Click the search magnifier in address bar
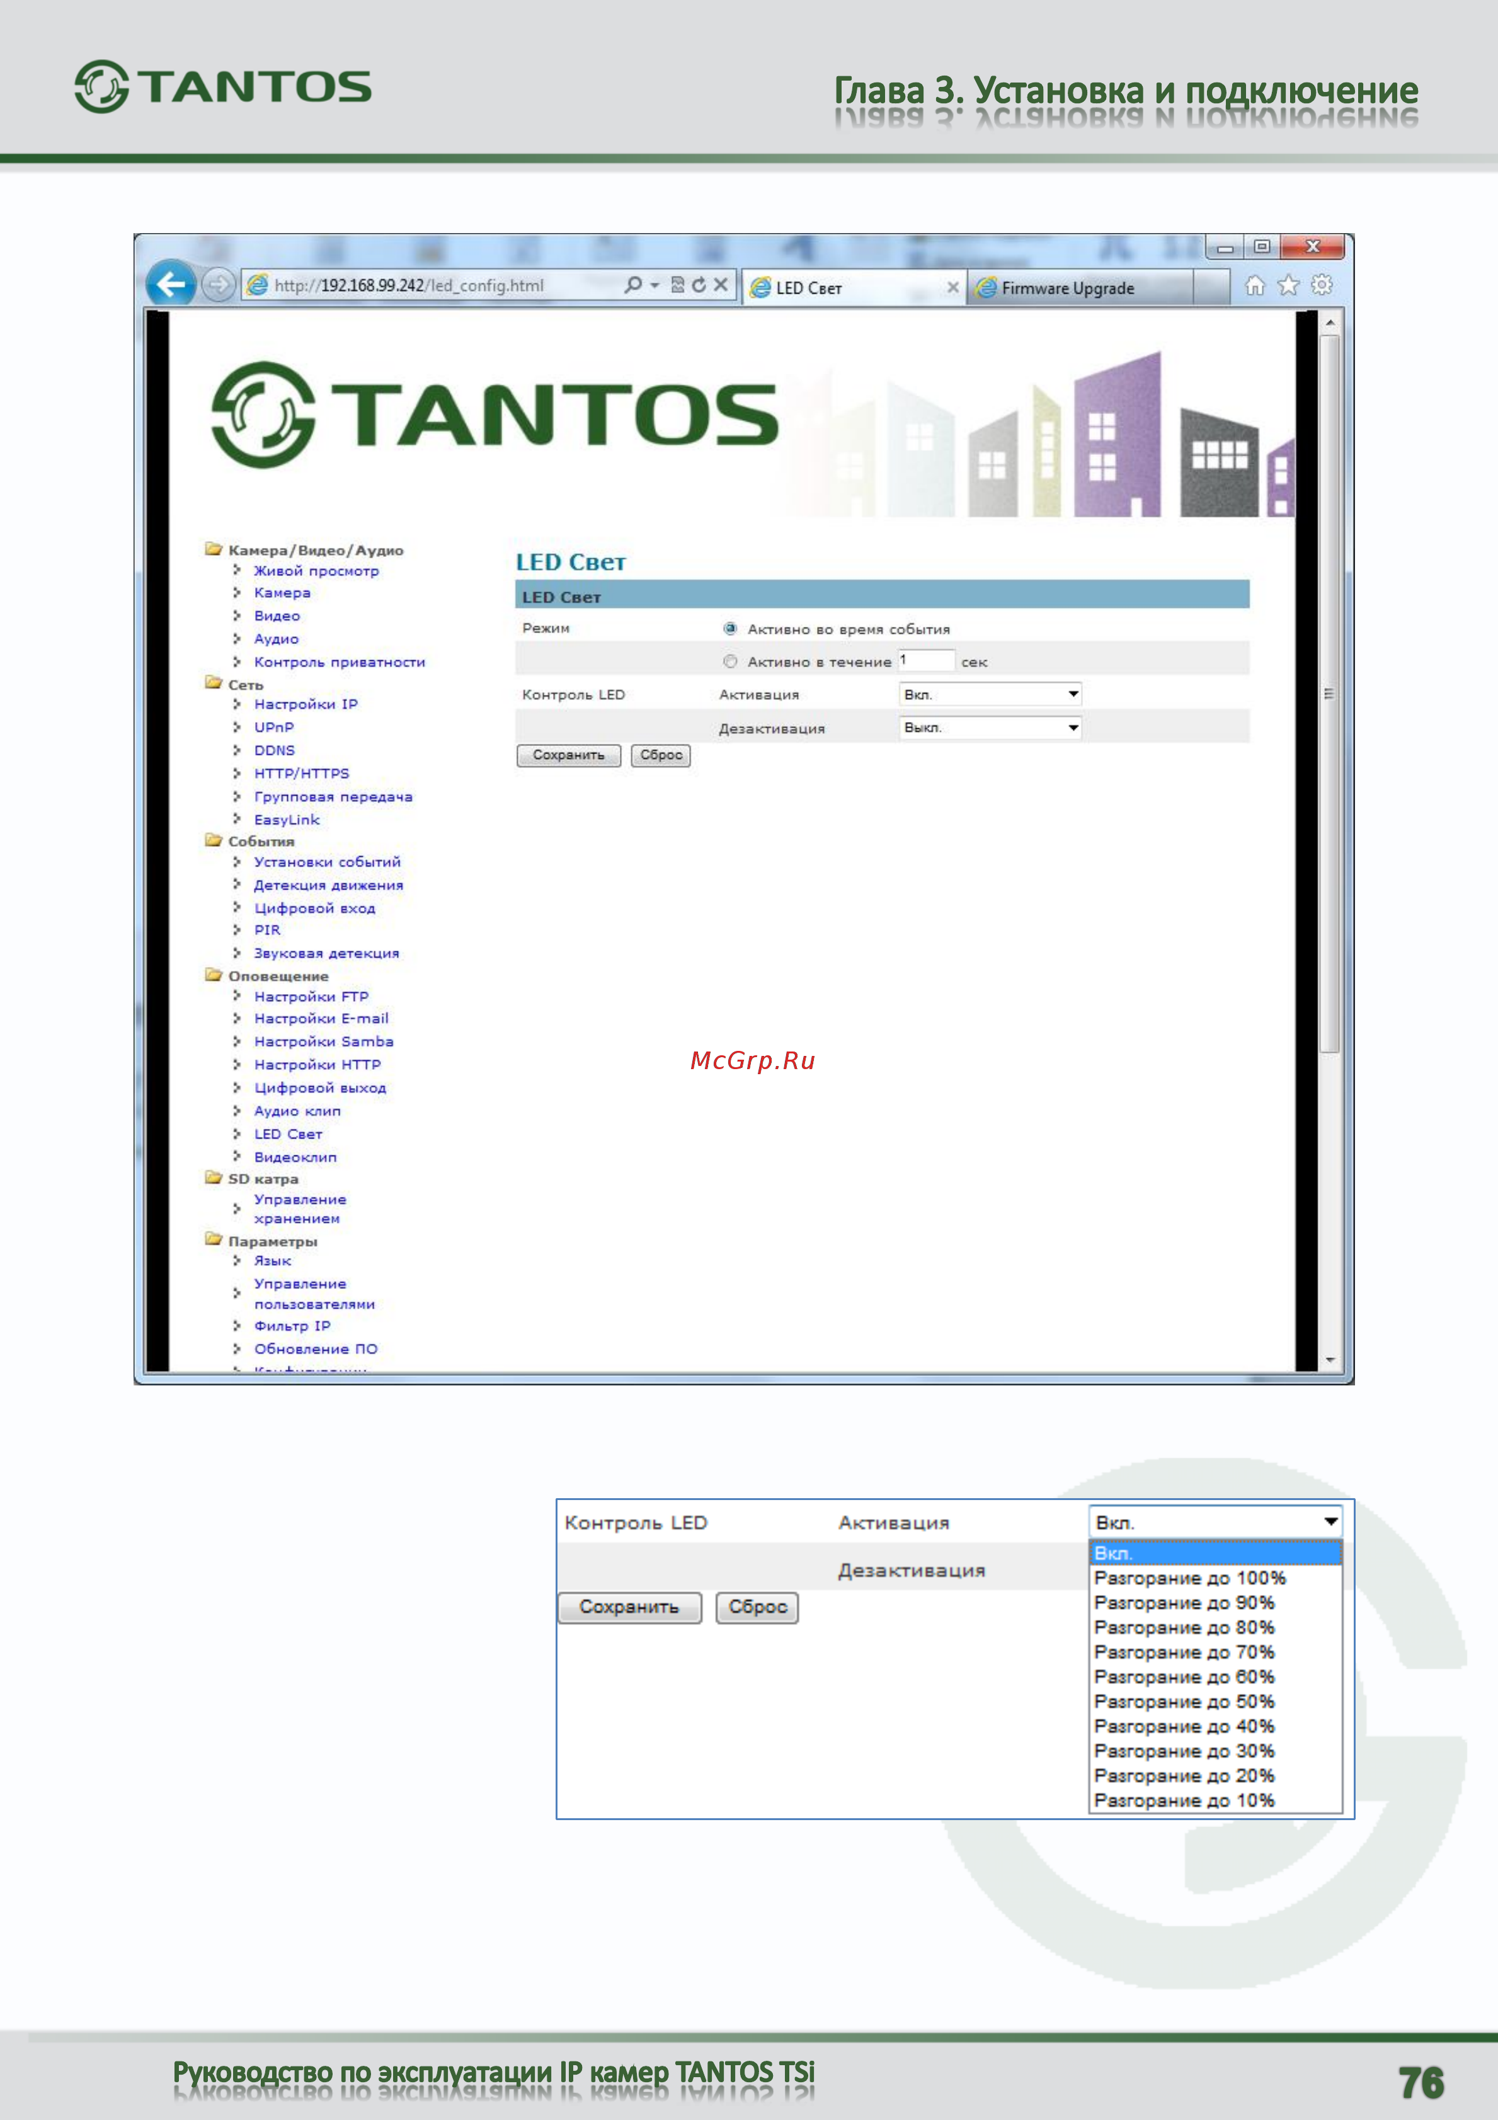Viewport: 1498px width, 2120px height. coord(633,285)
